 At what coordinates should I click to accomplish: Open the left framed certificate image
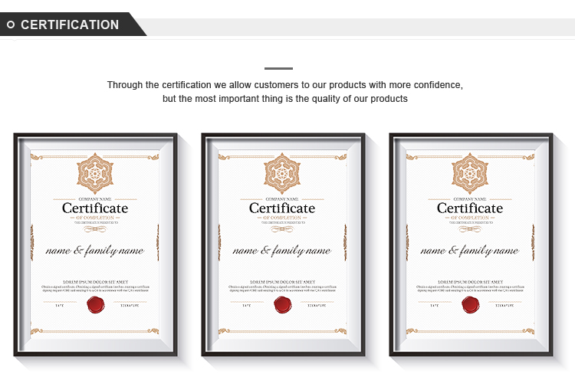pos(95,244)
